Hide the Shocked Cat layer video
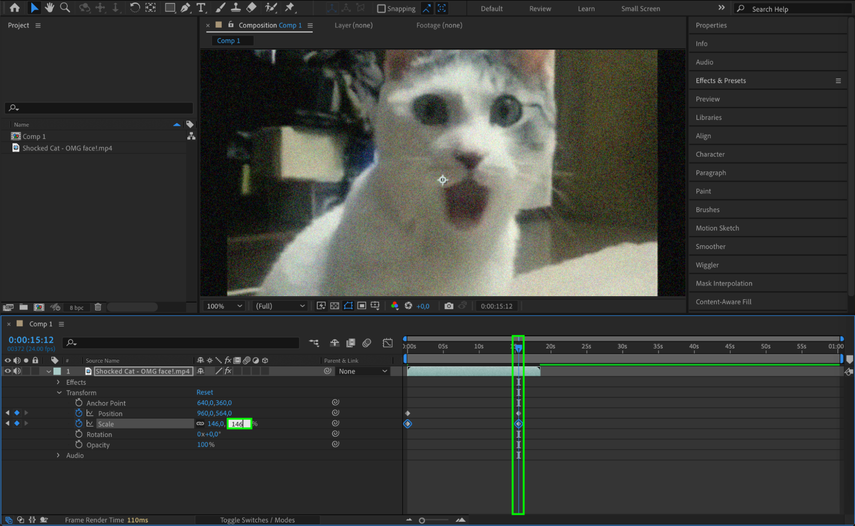This screenshot has height=526, width=855. 7,371
